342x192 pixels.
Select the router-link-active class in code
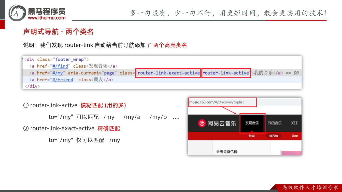coord(226,73)
